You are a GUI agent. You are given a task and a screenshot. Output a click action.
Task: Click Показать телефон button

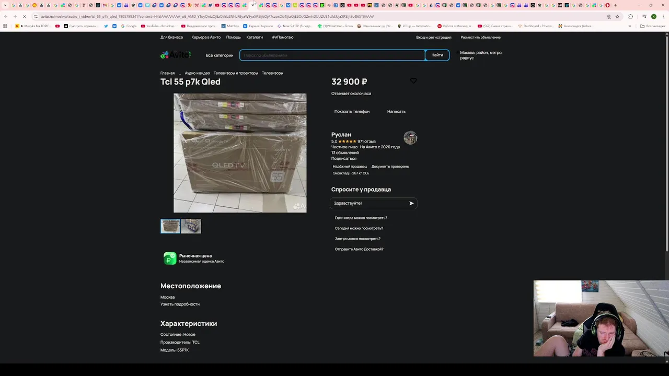(x=352, y=111)
